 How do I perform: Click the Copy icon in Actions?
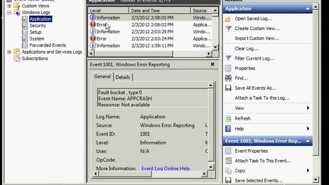tap(228, 171)
